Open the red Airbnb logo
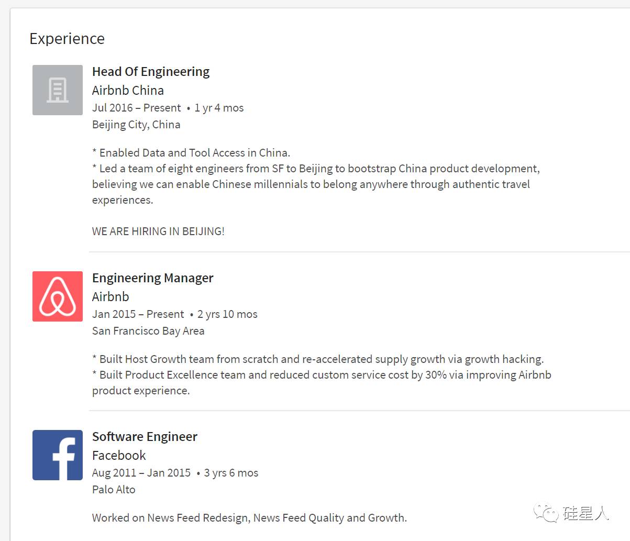The width and height of the screenshot is (630, 541). [58, 296]
